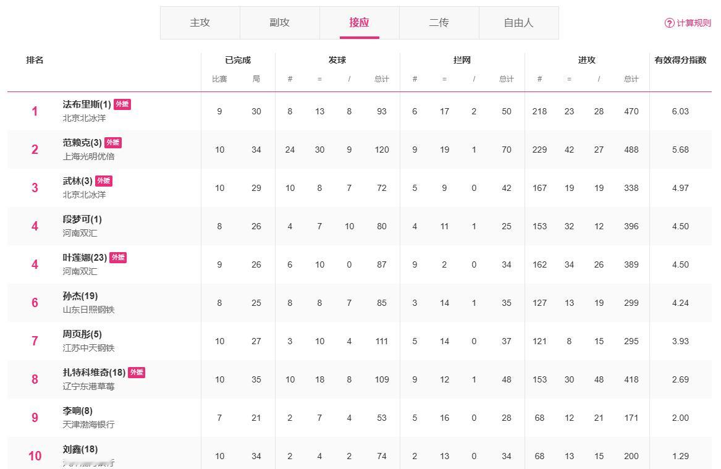Open player 法布里斯(1) profile

(86, 104)
